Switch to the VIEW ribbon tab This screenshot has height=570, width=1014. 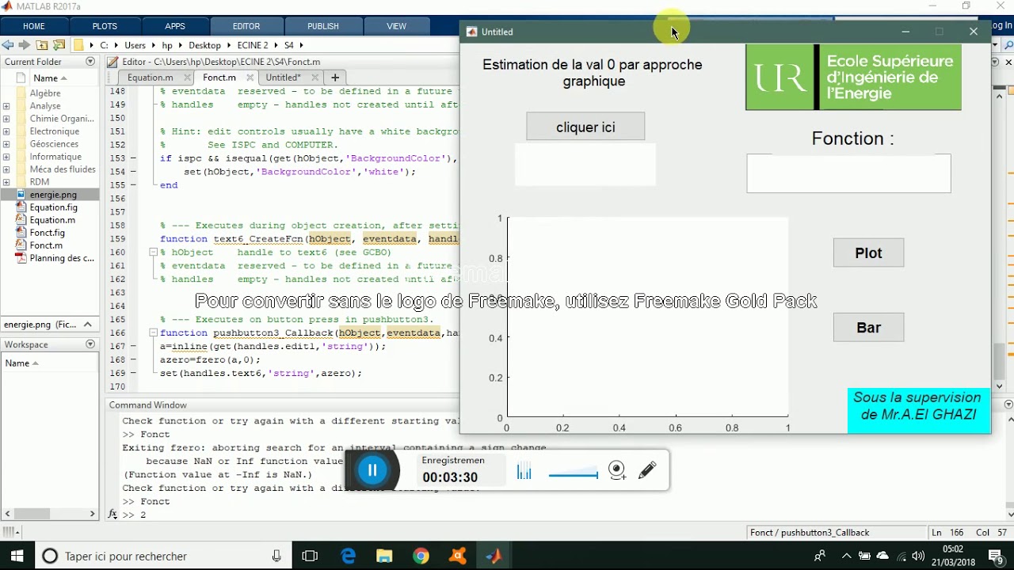click(396, 26)
